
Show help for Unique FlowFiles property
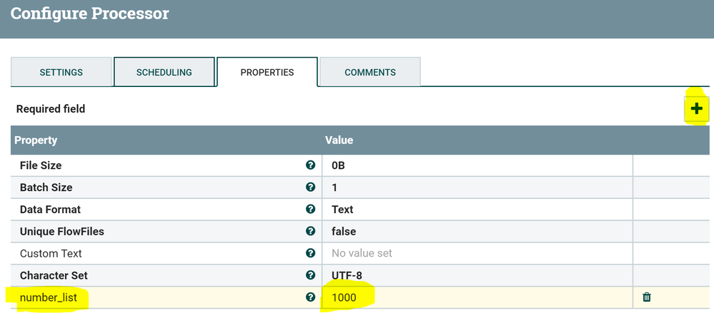(x=311, y=231)
